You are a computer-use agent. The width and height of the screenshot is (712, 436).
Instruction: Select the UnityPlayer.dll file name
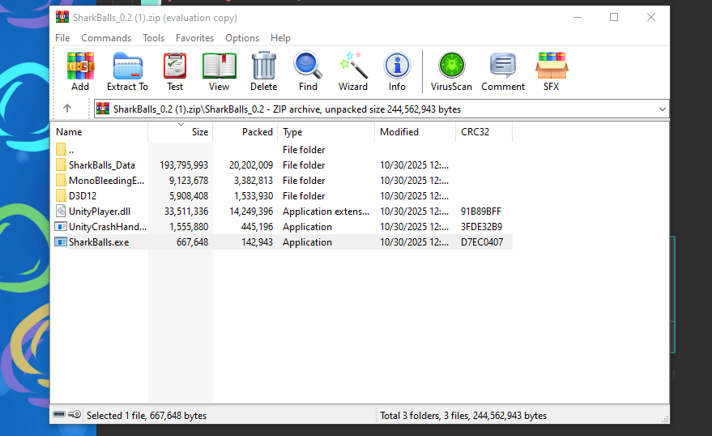100,212
